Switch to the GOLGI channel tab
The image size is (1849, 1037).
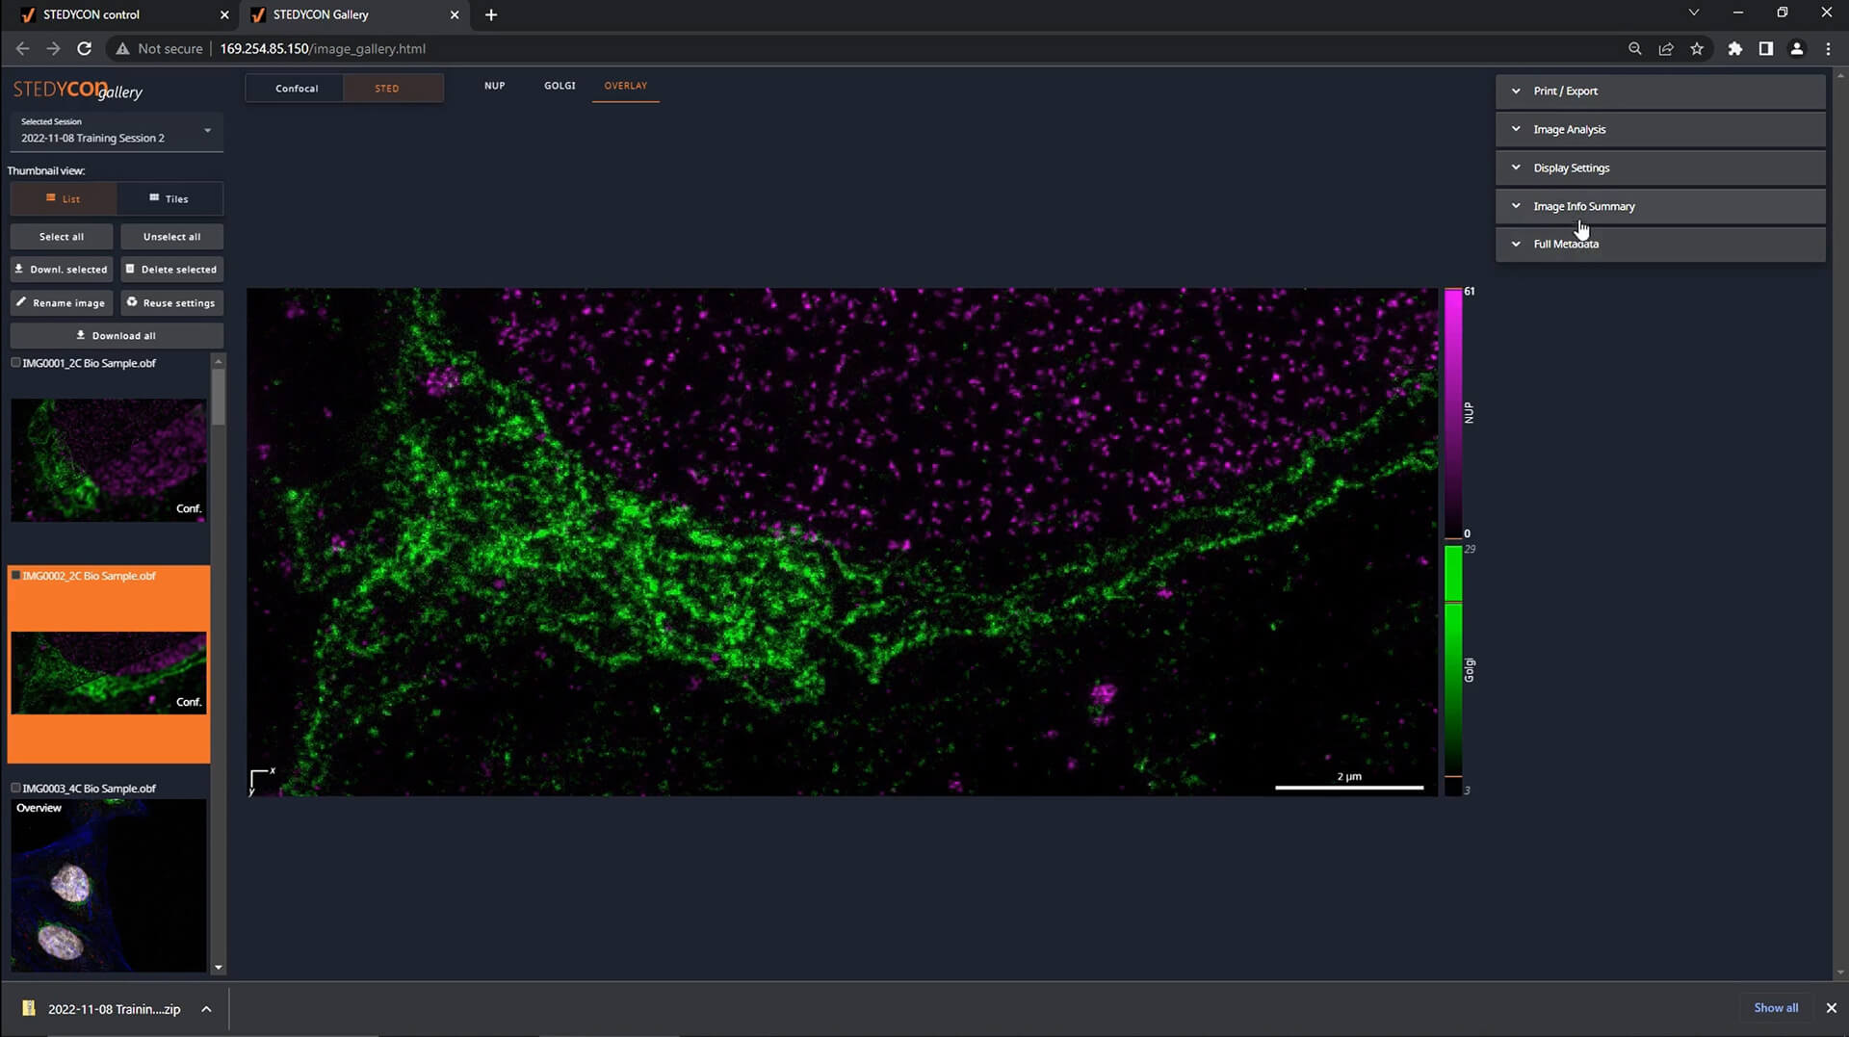coord(560,86)
